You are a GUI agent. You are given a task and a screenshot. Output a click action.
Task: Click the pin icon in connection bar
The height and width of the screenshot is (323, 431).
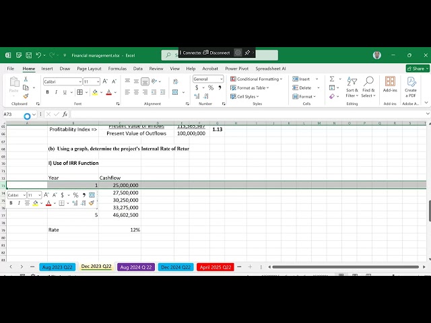(x=247, y=52)
